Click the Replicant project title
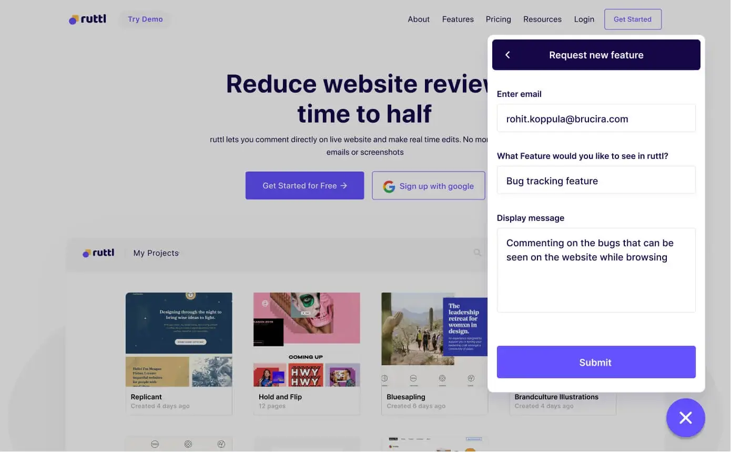The image size is (731, 452). point(146,397)
